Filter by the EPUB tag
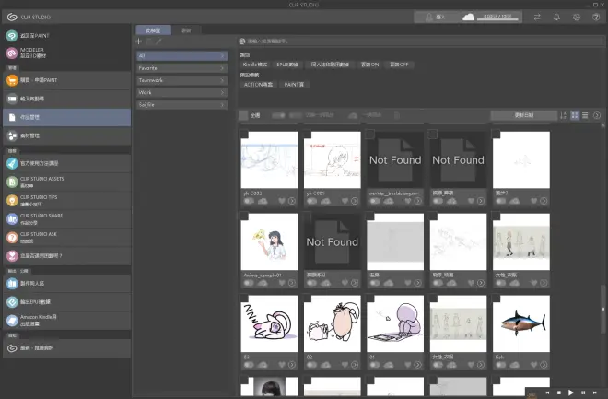The height and width of the screenshot is (399, 608). tap(287, 65)
